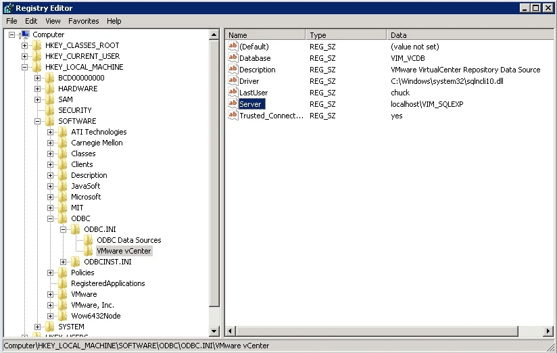
Task: Maximize the Registry Editor window
Action: click(x=535, y=8)
